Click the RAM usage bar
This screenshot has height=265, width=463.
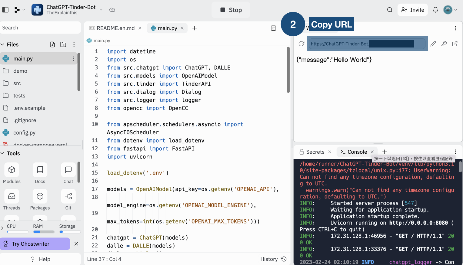pos(44,232)
